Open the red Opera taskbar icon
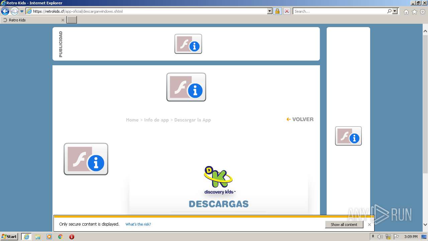Viewport: 428px width, 241px height. [72, 237]
